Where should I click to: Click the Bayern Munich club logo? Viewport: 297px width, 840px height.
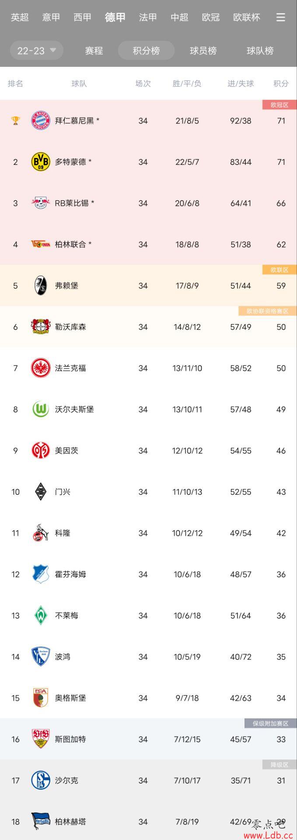(41, 120)
